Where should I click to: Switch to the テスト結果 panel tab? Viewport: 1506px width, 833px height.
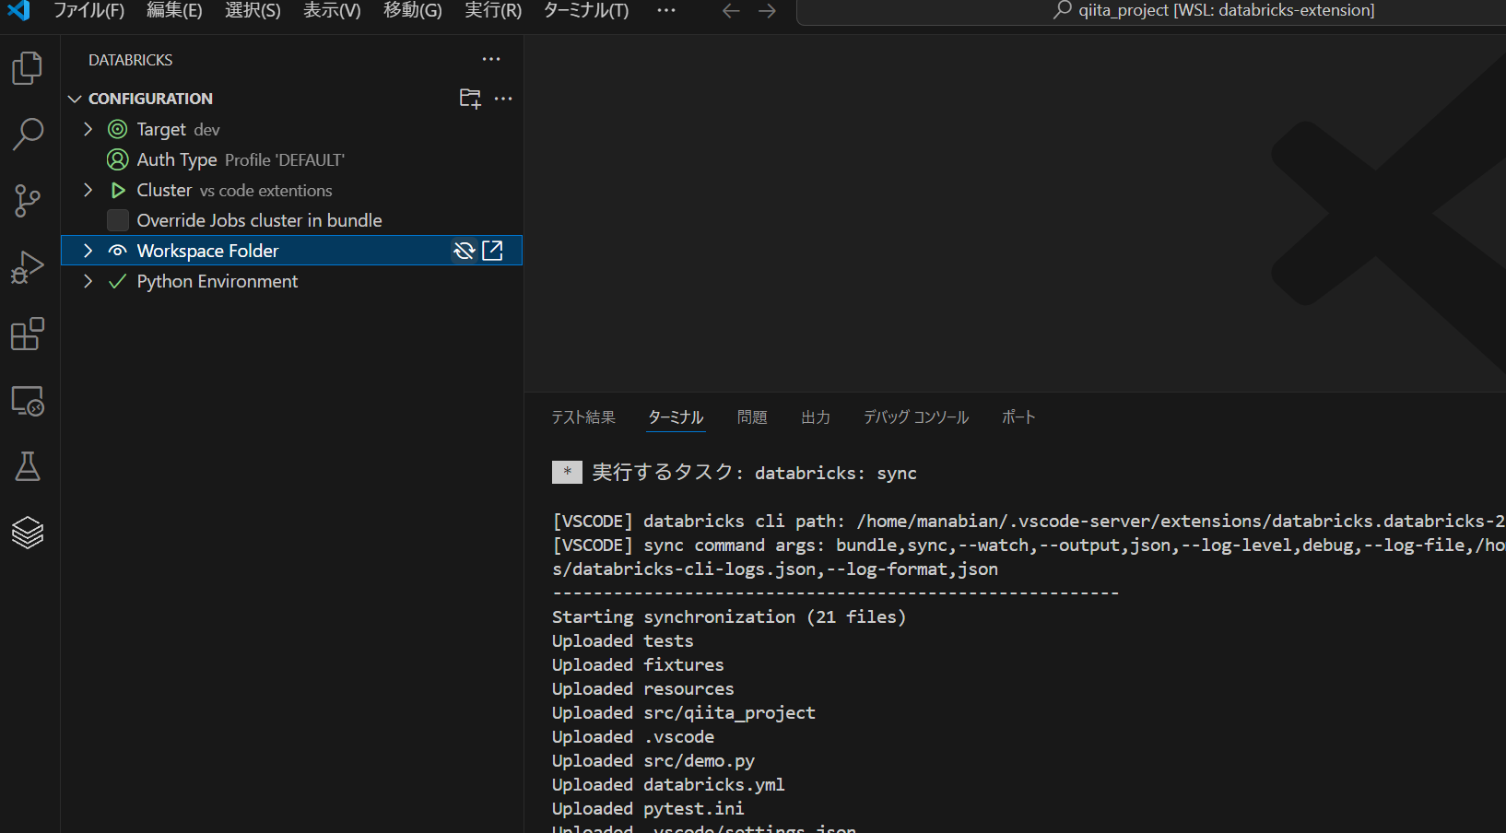[x=583, y=417]
